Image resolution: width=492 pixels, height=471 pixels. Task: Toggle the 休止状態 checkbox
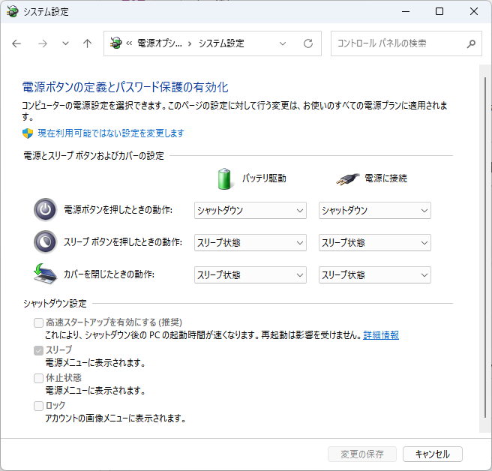point(38,378)
